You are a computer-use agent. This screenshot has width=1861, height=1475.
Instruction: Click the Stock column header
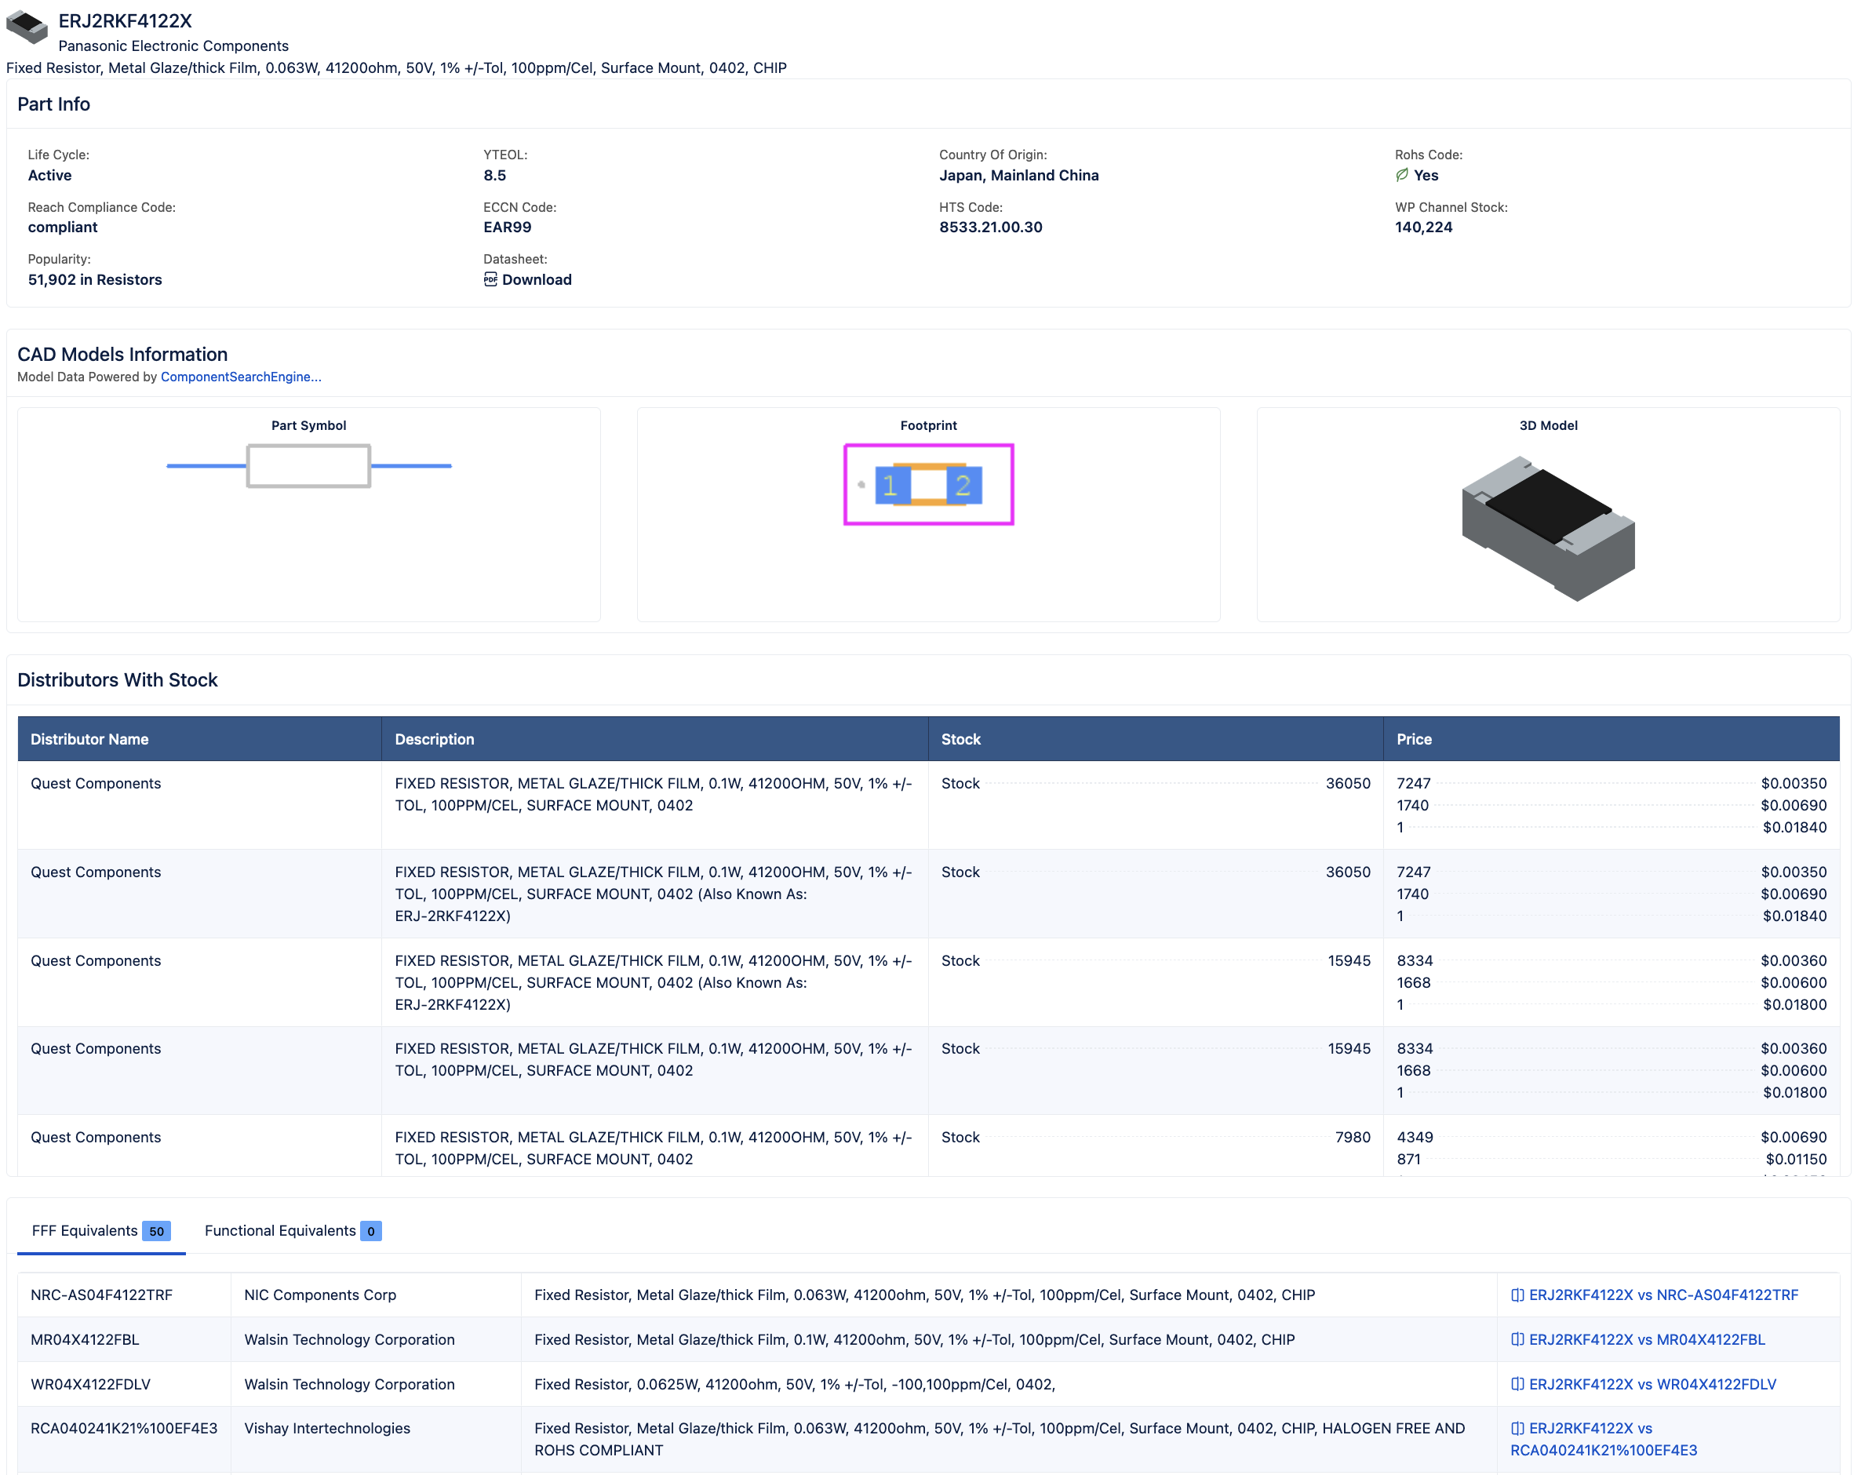click(1156, 739)
